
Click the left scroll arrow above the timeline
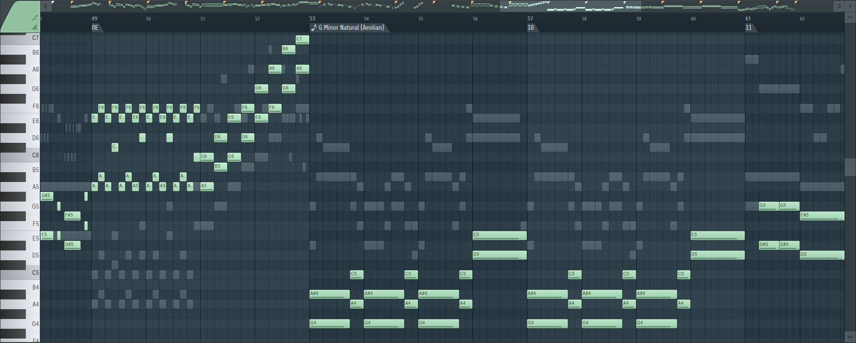click(x=45, y=6)
